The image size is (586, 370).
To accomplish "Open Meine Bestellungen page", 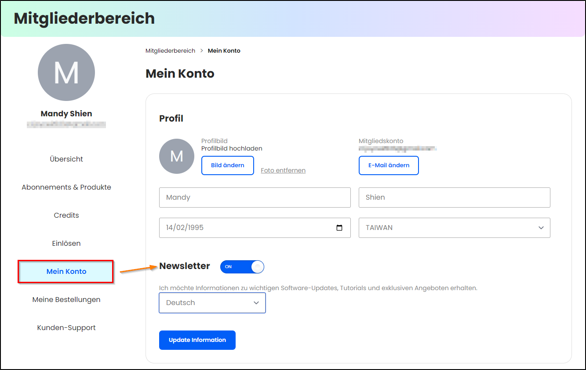I will pos(66,299).
